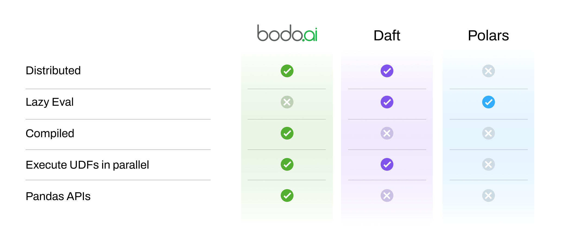Click bodo.ai Execute UDFs in parallel checkmark
This screenshot has height=244, width=562.
tap(287, 165)
